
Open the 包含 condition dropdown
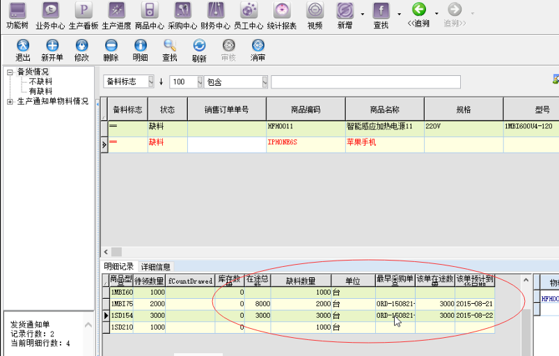click(x=265, y=82)
